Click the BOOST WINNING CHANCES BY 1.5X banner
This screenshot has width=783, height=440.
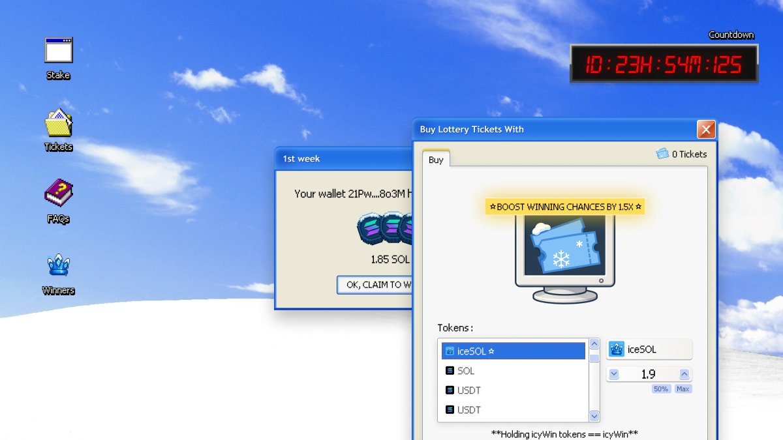click(565, 207)
